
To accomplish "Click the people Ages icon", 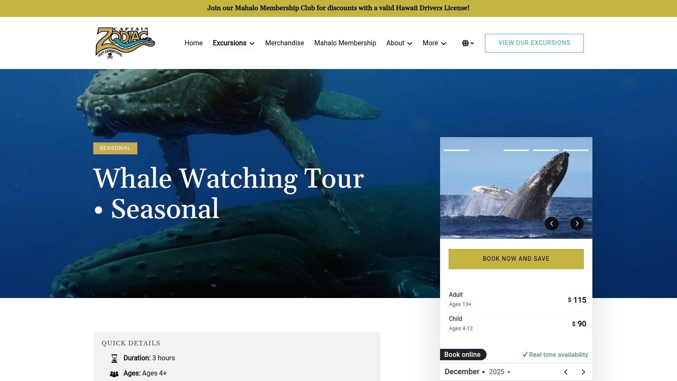I will click(x=114, y=374).
